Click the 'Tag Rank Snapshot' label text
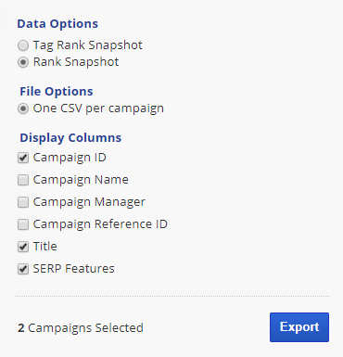Screen dimensions: 343x357 pyautogui.click(x=88, y=45)
